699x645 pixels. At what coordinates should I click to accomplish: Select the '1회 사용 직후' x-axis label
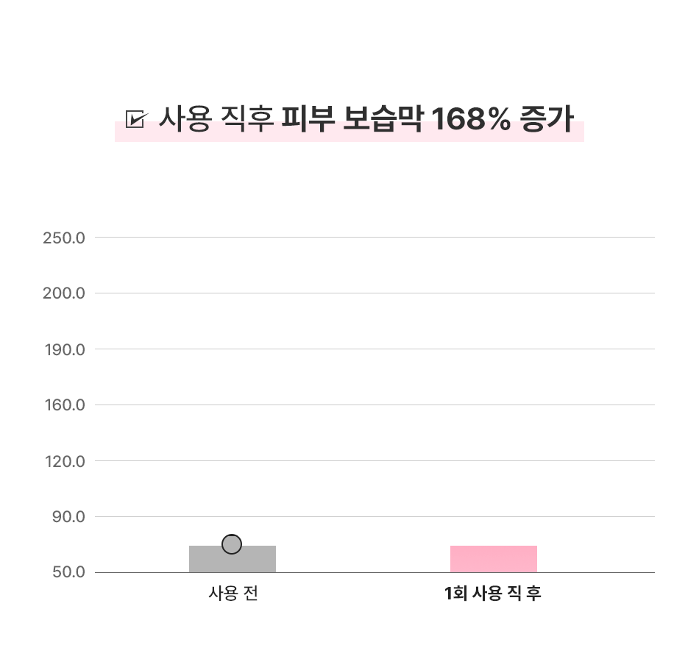coord(493,594)
